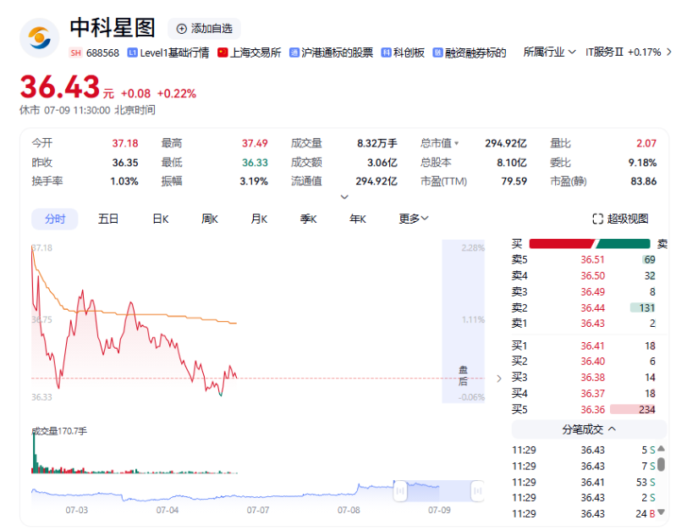
Task: Click the 07-03 date on timeline
Action: [76, 511]
